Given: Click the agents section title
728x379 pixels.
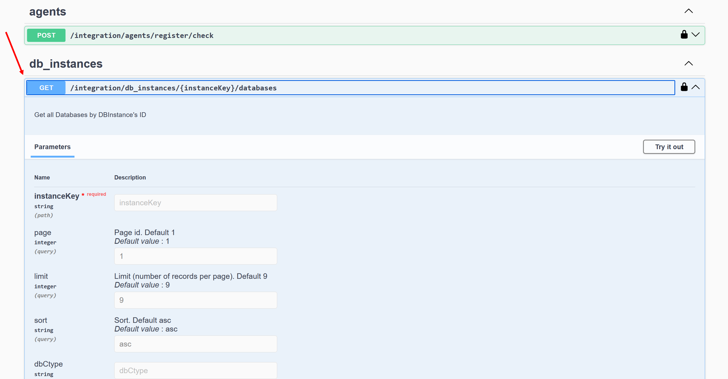Looking at the screenshot, I should coord(48,12).
